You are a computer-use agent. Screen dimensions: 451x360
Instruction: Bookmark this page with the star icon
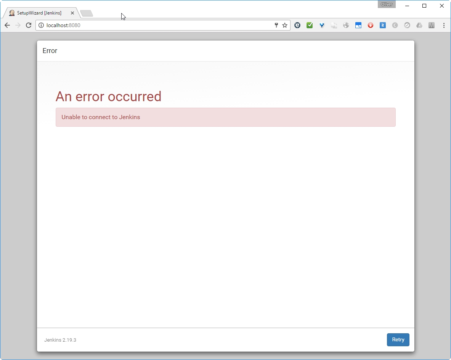coord(284,25)
